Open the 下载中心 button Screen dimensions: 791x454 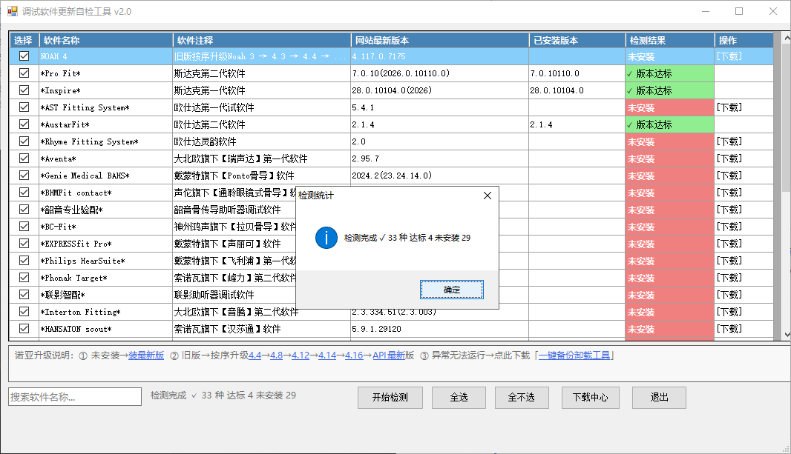point(590,398)
